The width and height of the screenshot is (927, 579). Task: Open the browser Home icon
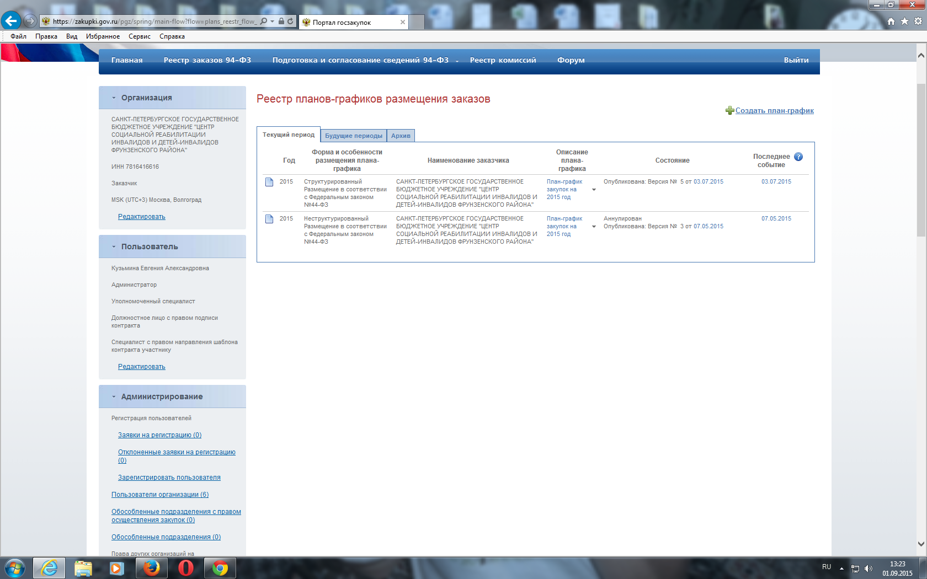(891, 22)
